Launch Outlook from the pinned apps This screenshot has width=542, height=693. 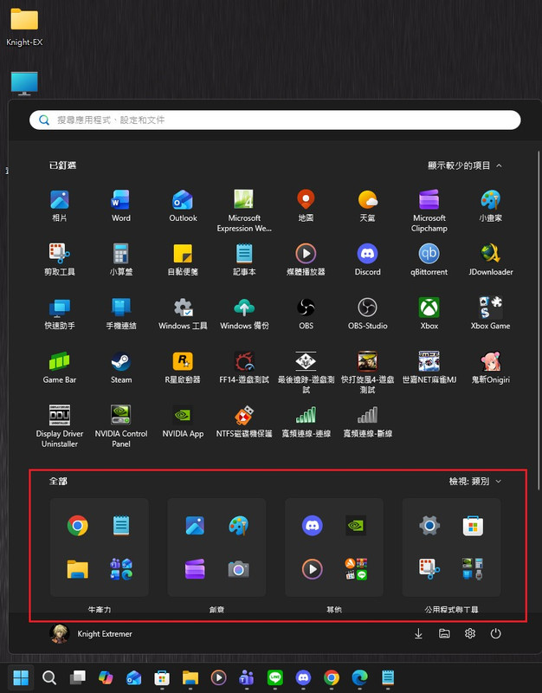click(x=183, y=205)
